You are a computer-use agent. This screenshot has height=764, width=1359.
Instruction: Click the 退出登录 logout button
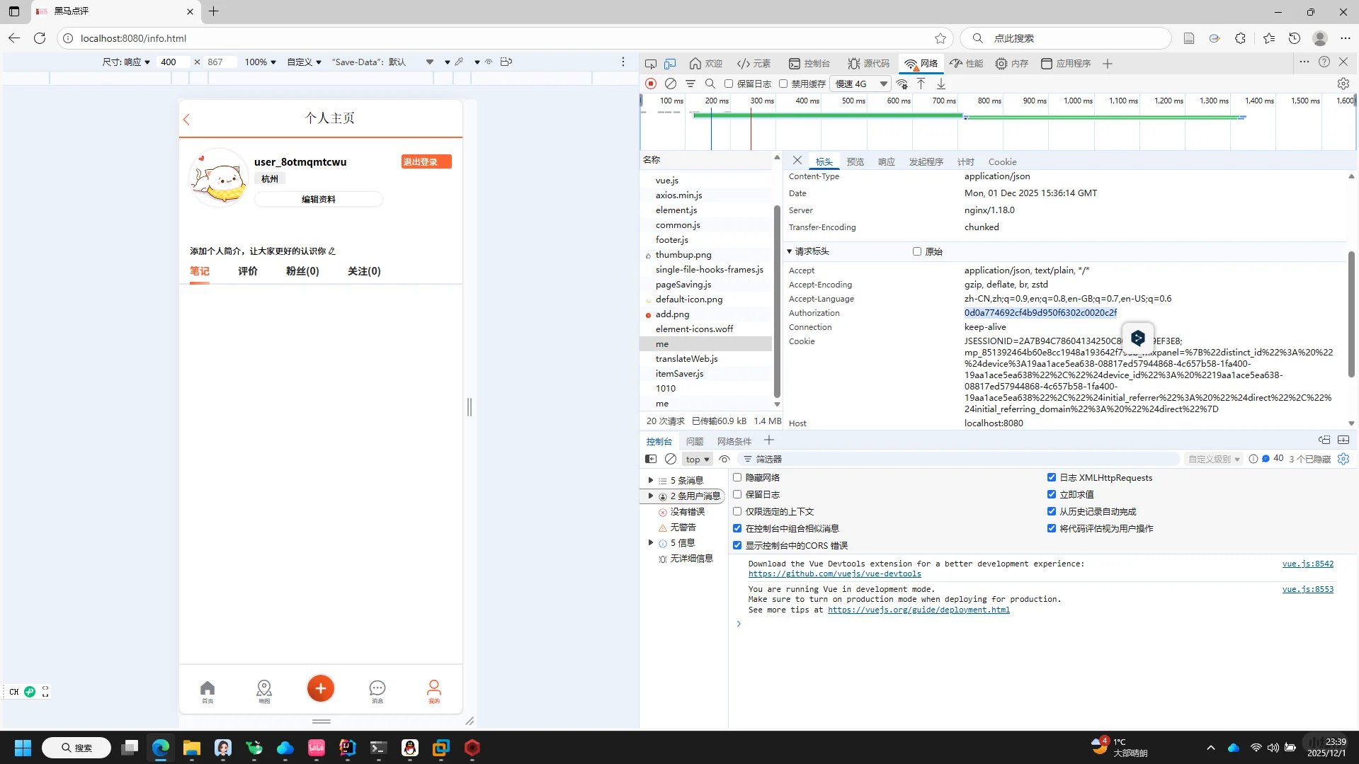(426, 162)
